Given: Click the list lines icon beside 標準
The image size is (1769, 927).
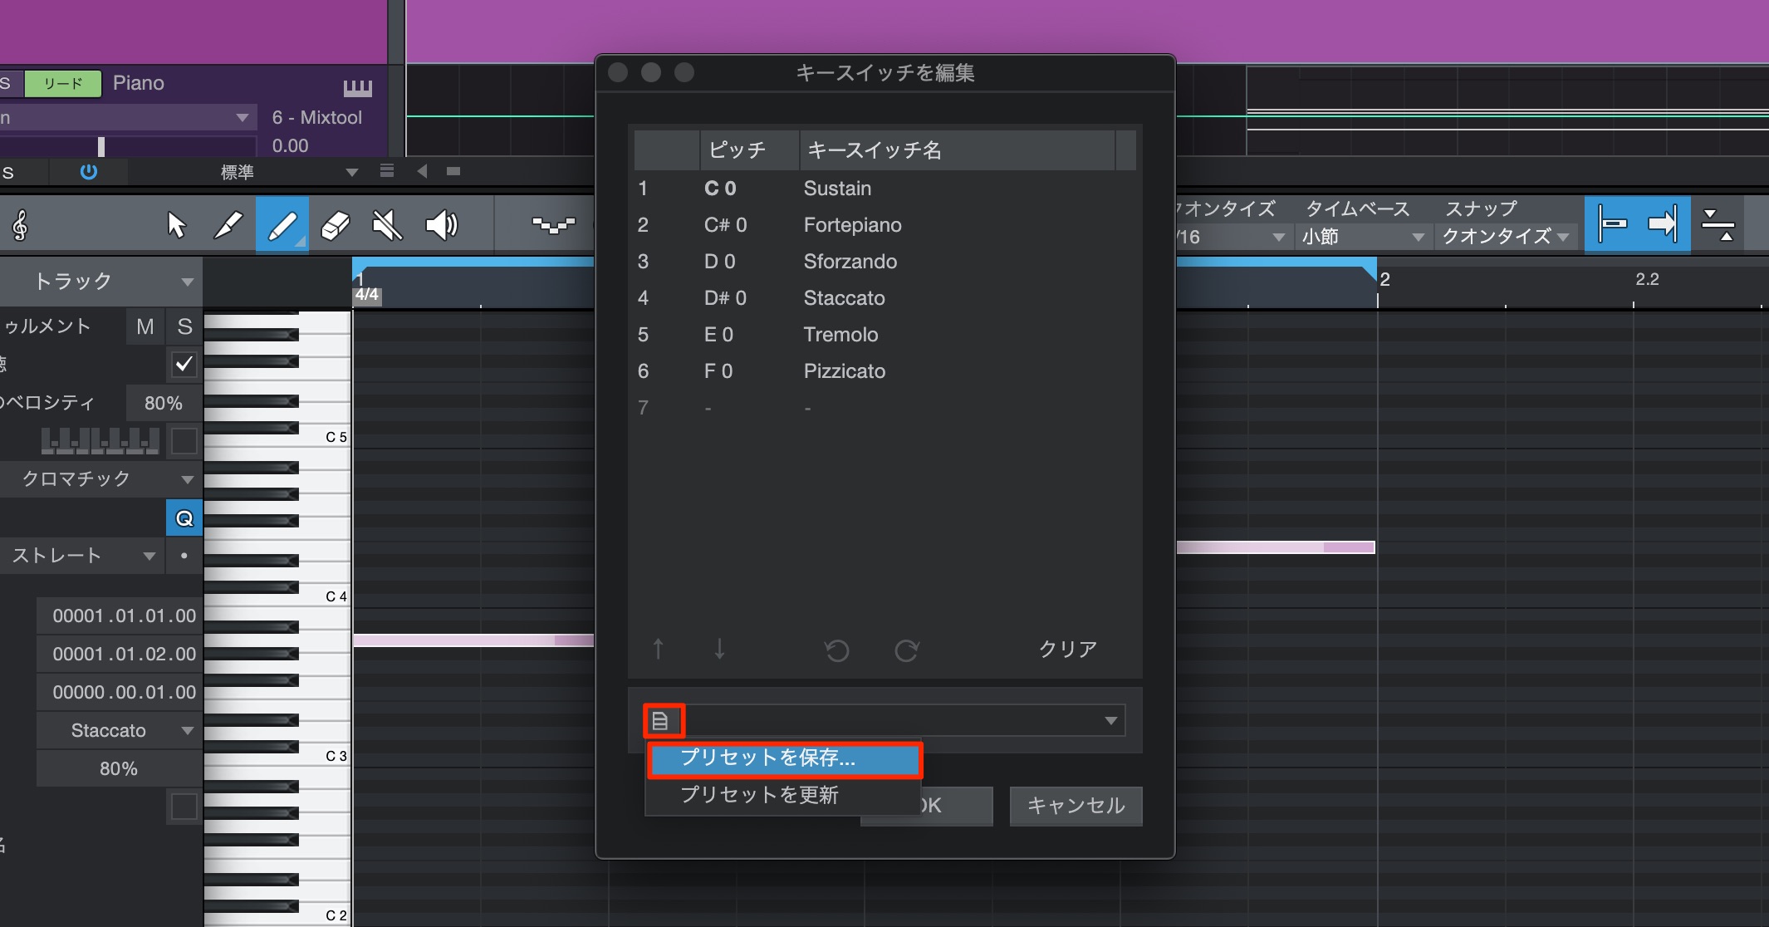Looking at the screenshot, I should pyautogui.click(x=386, y=171).
